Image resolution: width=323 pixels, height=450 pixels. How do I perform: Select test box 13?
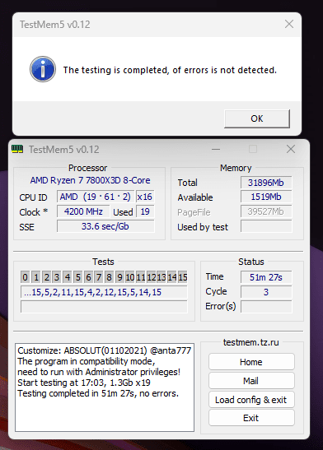tap(161, 277)
